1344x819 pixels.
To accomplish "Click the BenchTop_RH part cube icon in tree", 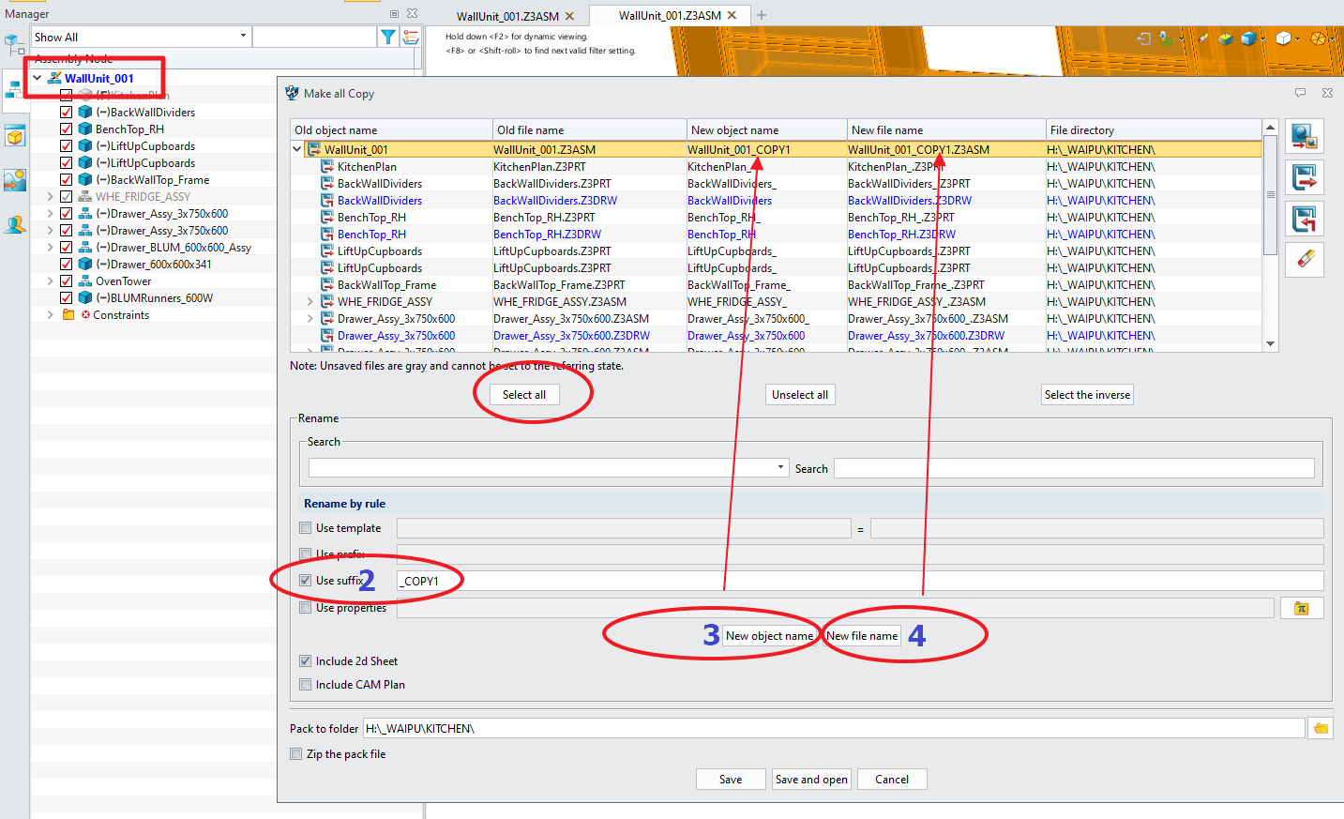I will [x=84, y=129].
